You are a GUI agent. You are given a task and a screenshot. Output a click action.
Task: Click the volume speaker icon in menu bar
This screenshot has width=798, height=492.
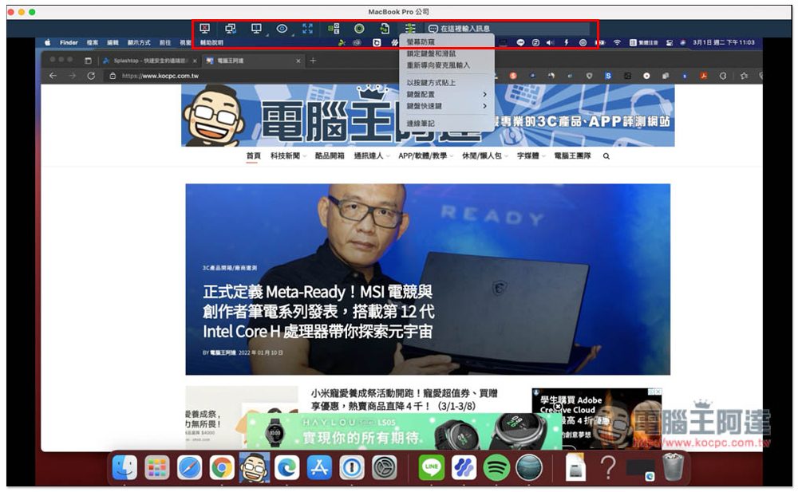[550, 42]
